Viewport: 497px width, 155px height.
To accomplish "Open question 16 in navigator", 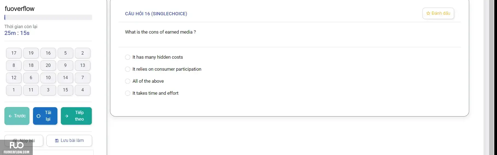I will 48,53.
